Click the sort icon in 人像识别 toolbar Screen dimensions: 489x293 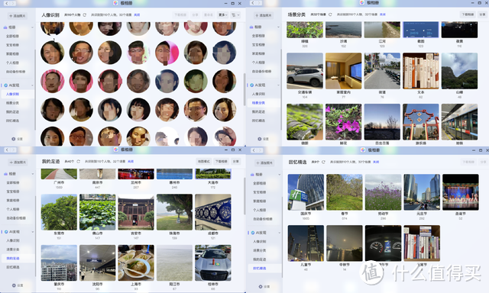tap(235, 15)
